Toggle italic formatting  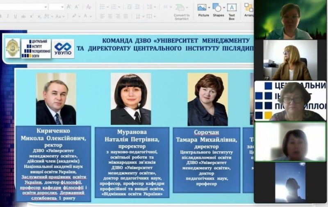pyautogui.click(x=8, y=16)
